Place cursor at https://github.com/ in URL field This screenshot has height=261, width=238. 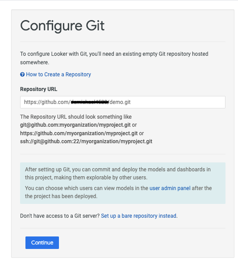click(x=47, y=102)
